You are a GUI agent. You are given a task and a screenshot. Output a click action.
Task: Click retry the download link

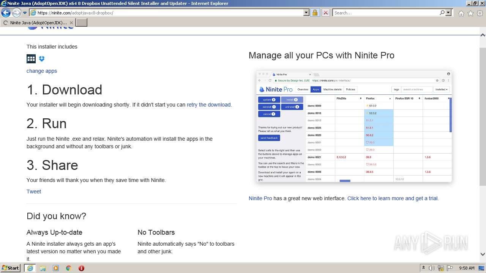pyautogui.click(x=208, y=105)
